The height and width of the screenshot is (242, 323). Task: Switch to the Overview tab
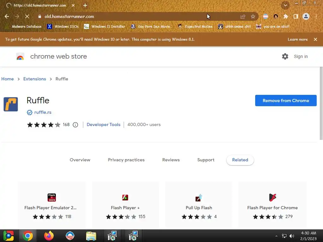[80, 160]
